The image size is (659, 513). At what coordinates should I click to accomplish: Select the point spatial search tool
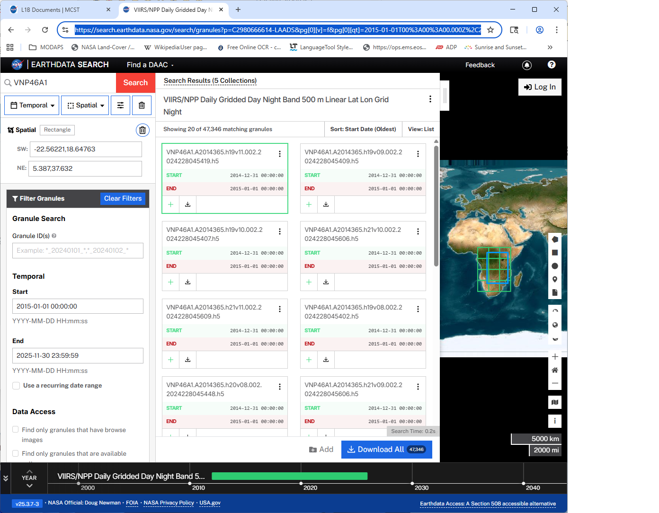(x=555, y=279)
